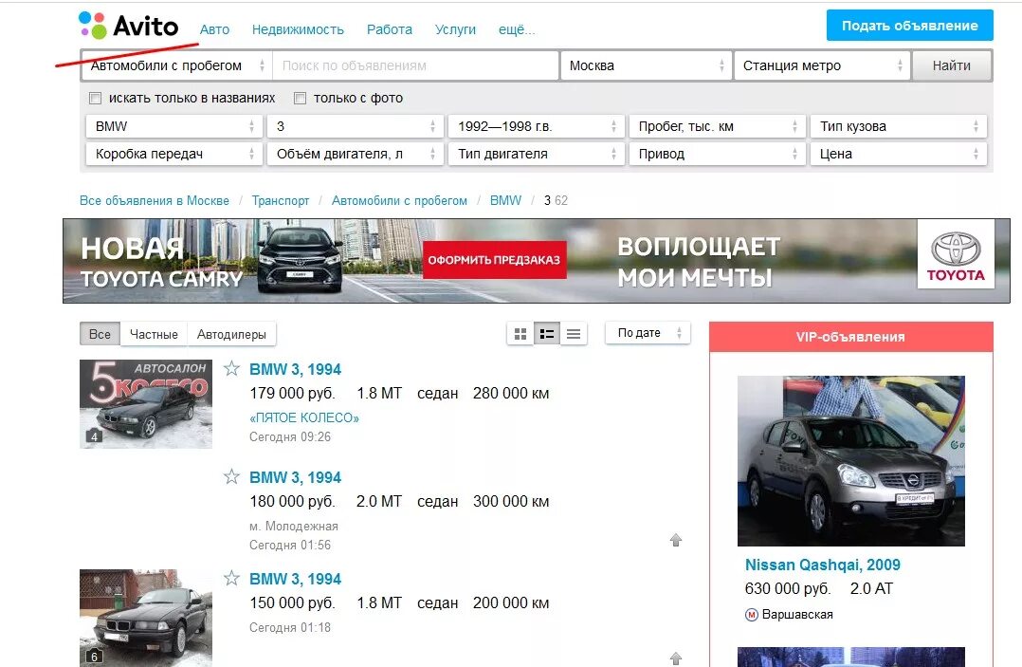Open Недвижимость in top navigation
Screen dimensions: 1022x667
(x=298, y=29)
